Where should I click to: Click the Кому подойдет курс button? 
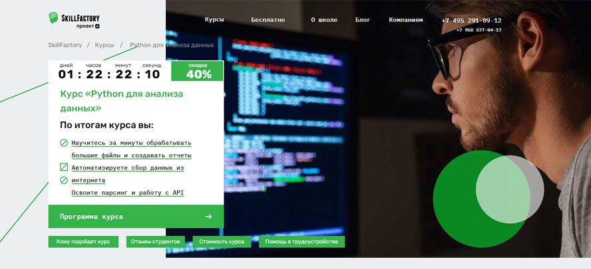pos(83,242)
